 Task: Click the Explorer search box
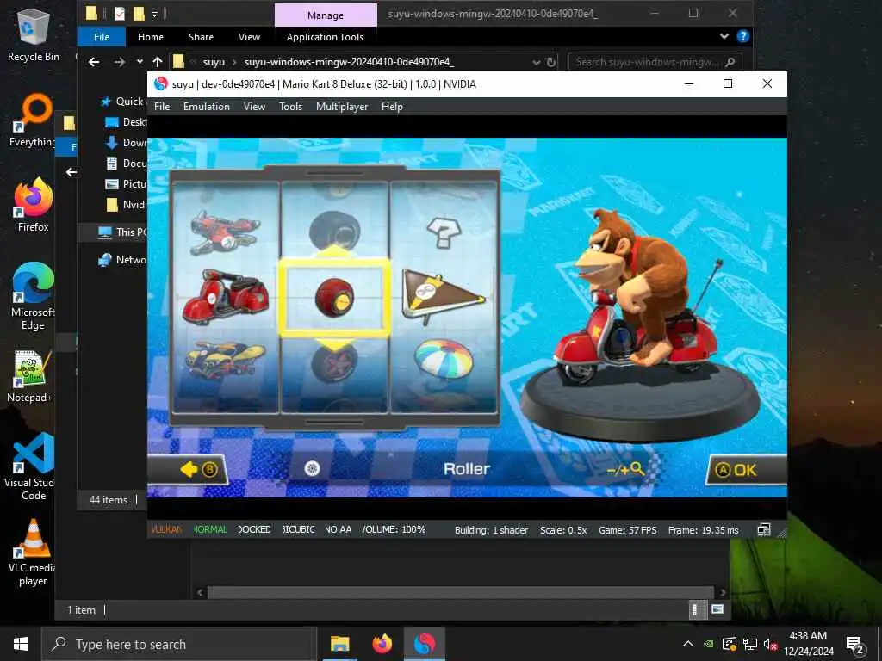[x=655, y=62]
